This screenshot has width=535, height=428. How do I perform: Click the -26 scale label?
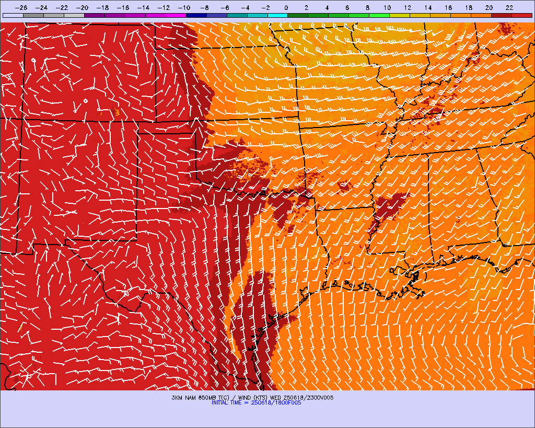coord(21,7)
